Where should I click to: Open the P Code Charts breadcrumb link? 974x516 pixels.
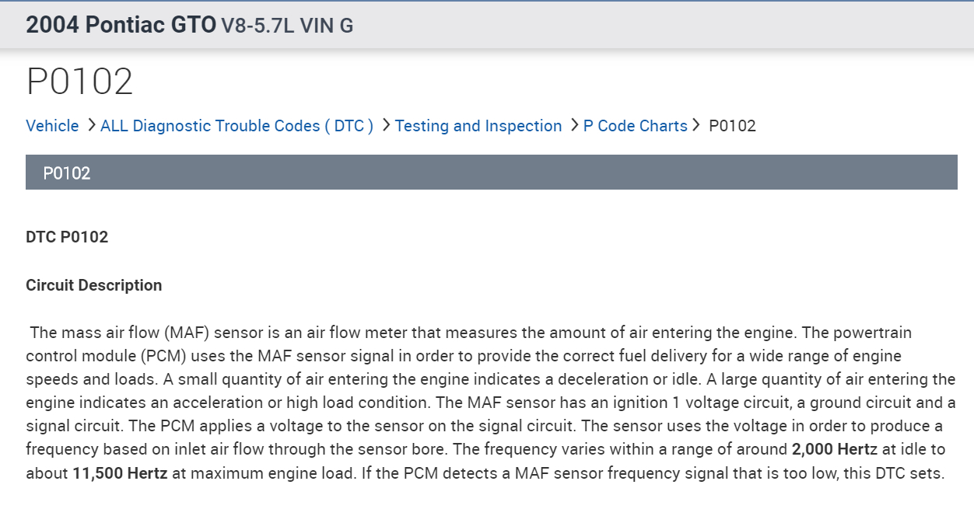(x=635, y=126)
